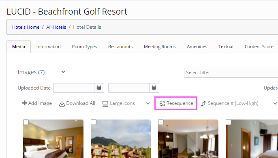
Task: Click the Download All arrow icon
Action: [x=62, y=104]
